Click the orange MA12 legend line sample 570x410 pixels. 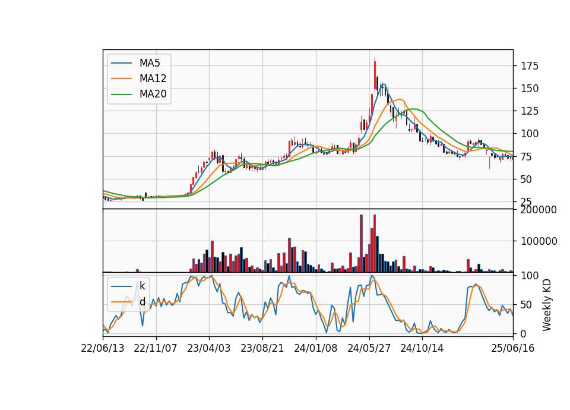coord(121,78)
